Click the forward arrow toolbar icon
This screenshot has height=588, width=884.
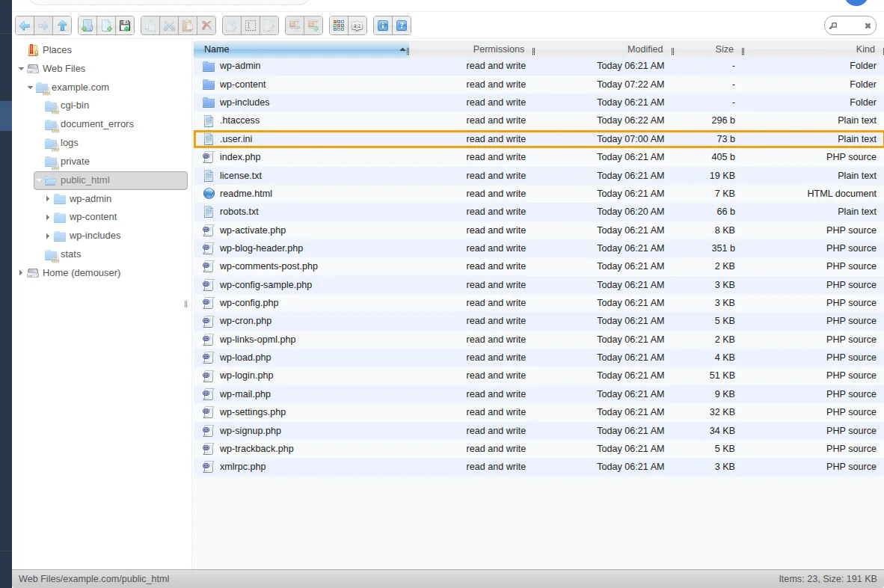tap(43, 25)
